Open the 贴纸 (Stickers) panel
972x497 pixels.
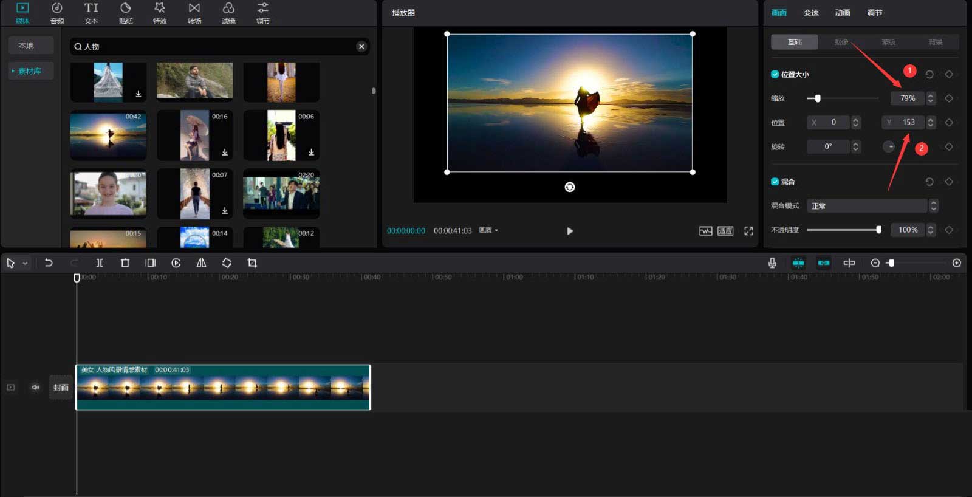pos(126,13)
